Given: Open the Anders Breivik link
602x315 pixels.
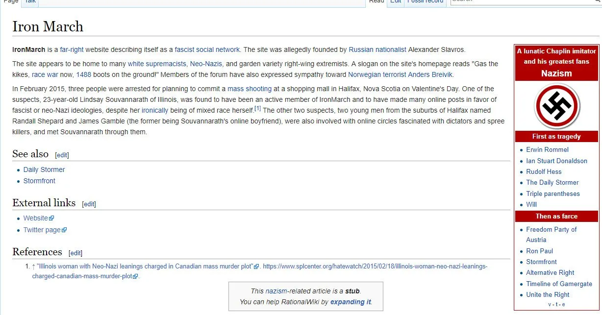Looking at the screenshot, I should [x=431, y=74].
